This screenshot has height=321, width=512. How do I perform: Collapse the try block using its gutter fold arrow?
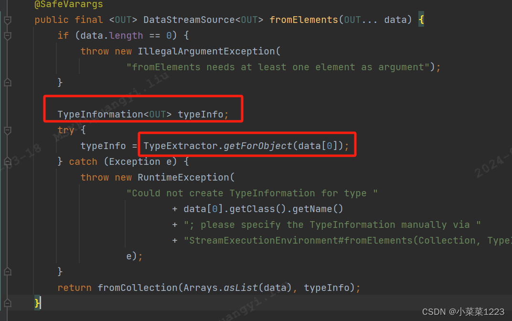click(x=7, y=129)
